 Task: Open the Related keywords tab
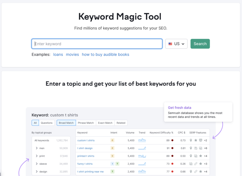pyautogui.click(x=121, y=123)
